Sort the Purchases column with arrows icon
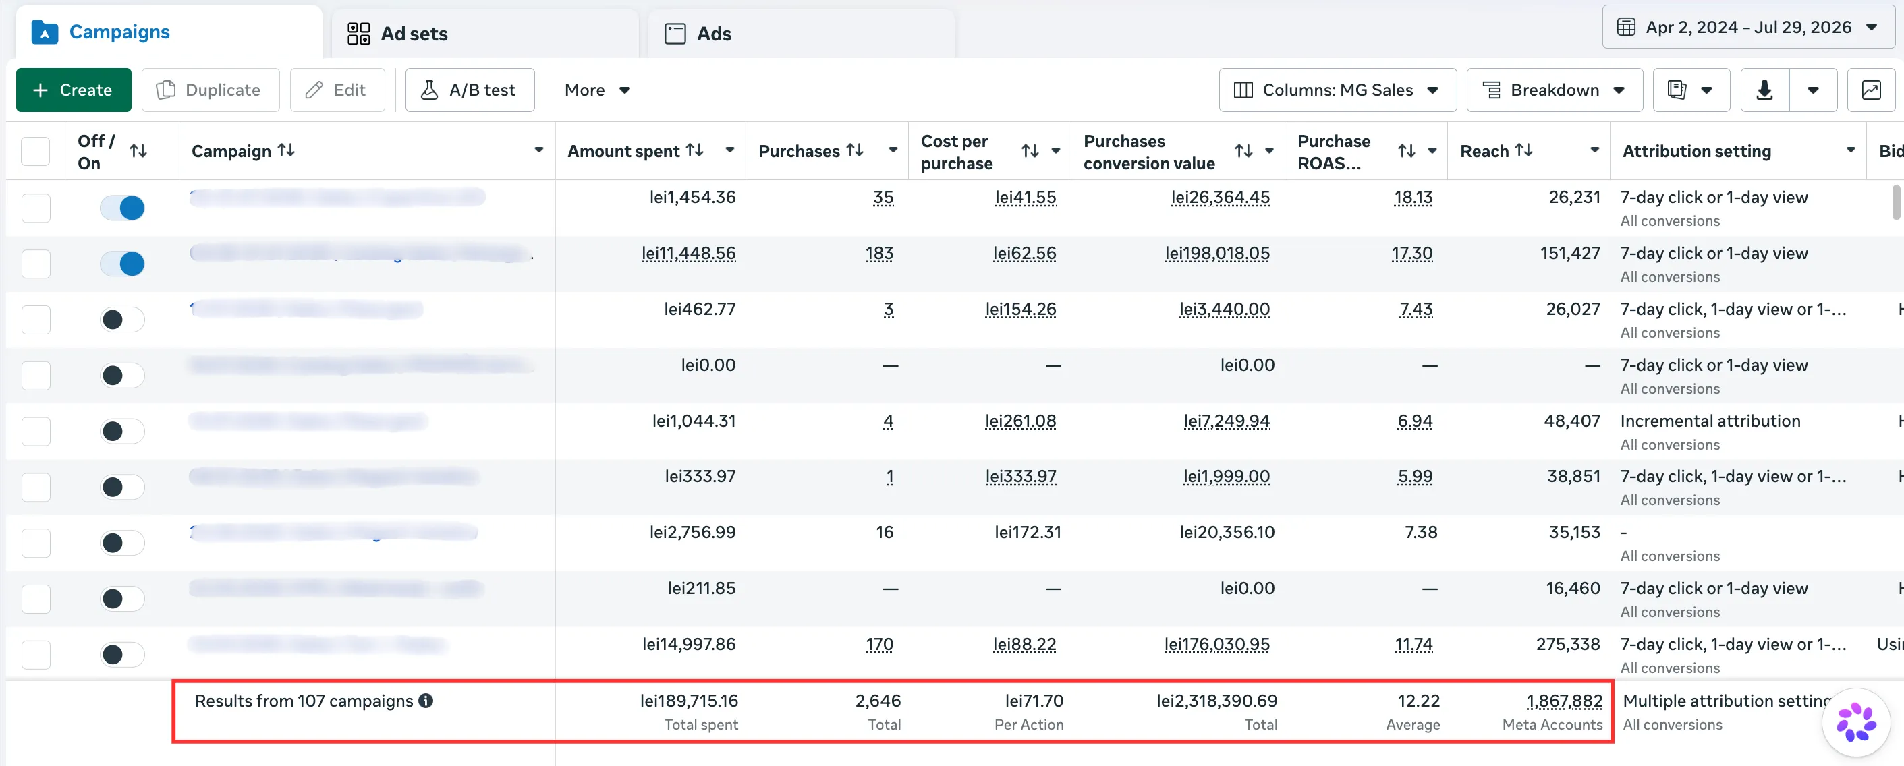This screenshot has height=766, width=1904. click(x=855, y=150)
